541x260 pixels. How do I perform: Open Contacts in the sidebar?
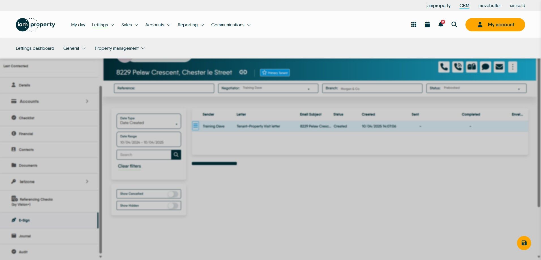pyautogui.click(x=50, y=149)
